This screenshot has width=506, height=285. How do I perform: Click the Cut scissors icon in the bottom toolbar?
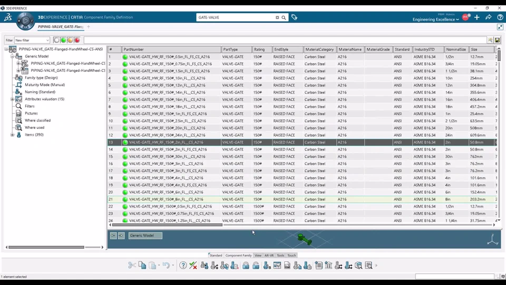[x=132, y=265]
